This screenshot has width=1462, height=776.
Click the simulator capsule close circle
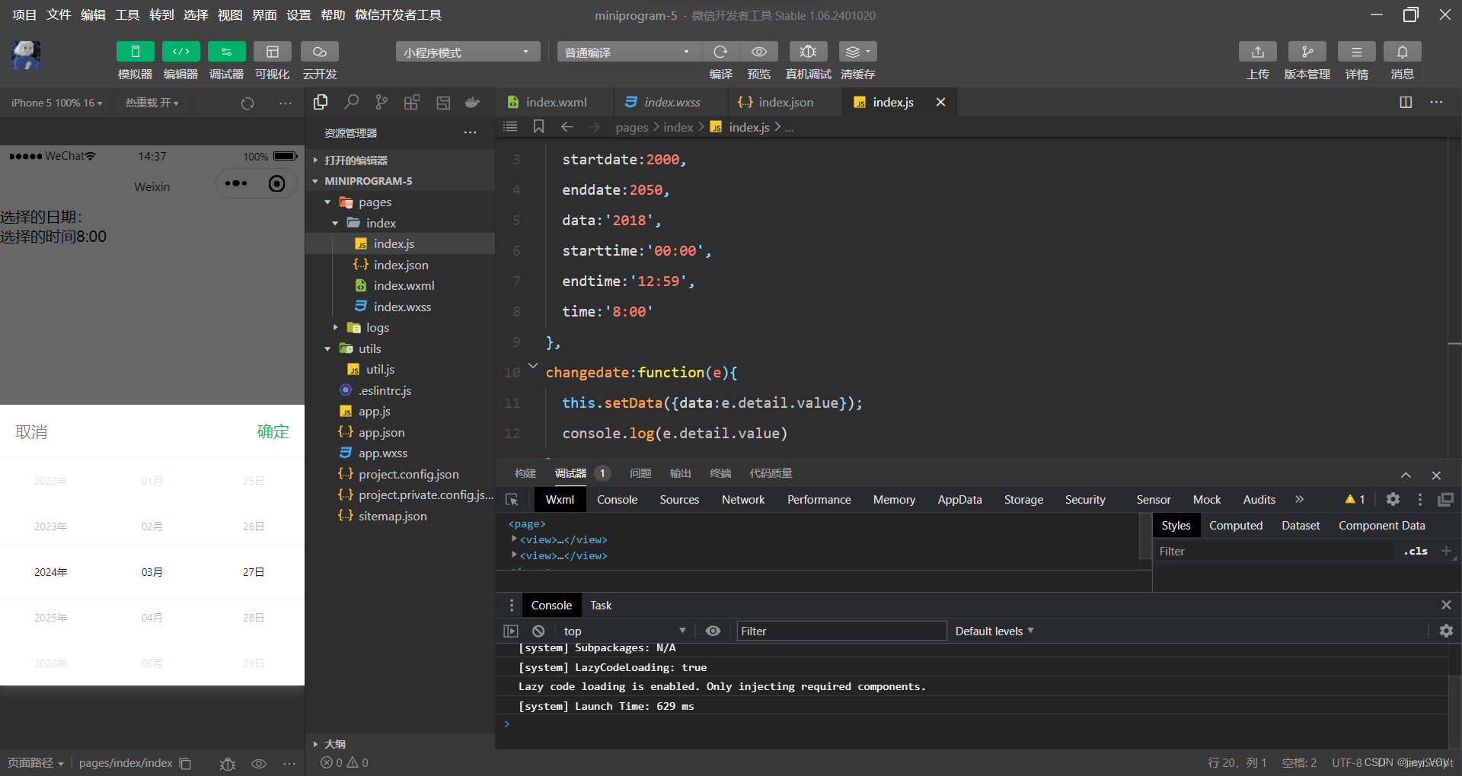[x=277, y=183]
